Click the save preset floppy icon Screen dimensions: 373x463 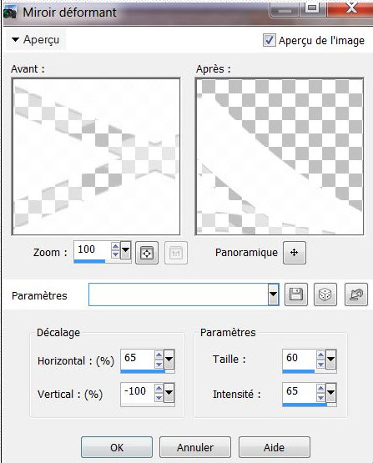(296, 294)
